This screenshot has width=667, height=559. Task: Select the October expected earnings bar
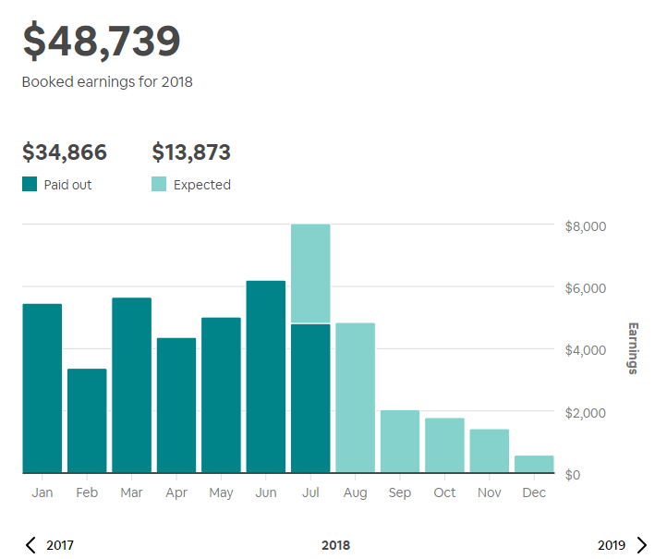coord(444,445)
